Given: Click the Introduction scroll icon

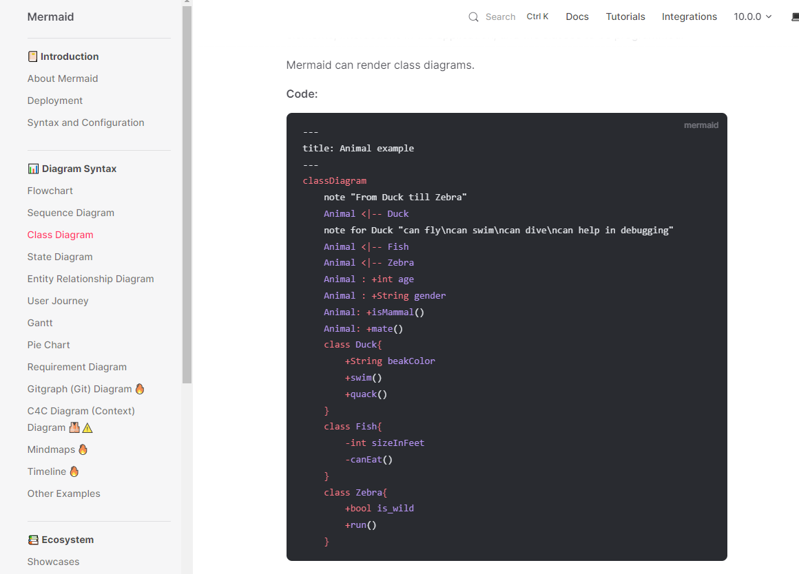Looking at the screenshot, I should point(32,56).
